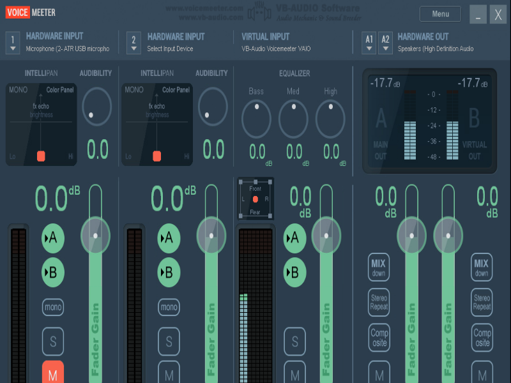
Task: Toggle B bus routing for Virtual Input
Action: pyautogui.click(x=295, y=273)
